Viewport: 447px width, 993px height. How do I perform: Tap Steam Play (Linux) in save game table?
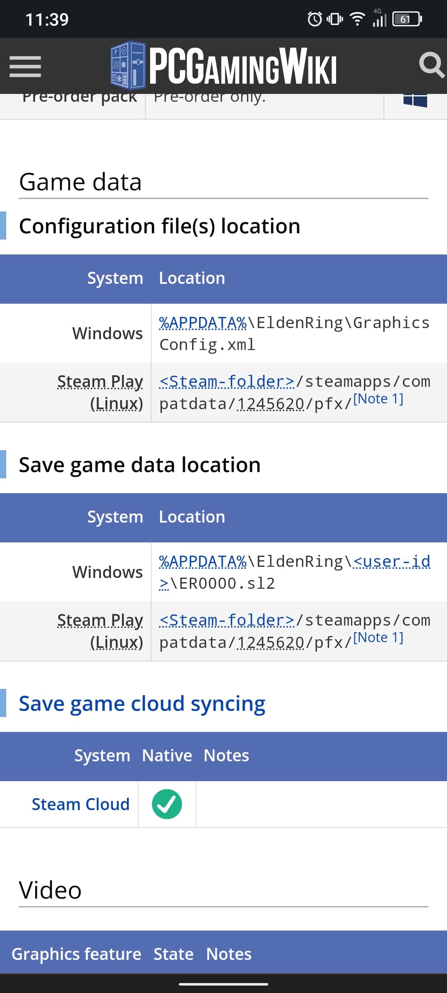100,631
